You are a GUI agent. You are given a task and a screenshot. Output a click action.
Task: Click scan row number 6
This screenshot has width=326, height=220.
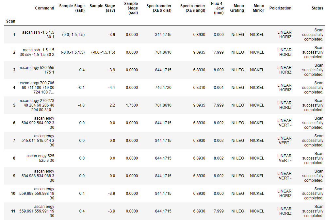pos(14,123)
